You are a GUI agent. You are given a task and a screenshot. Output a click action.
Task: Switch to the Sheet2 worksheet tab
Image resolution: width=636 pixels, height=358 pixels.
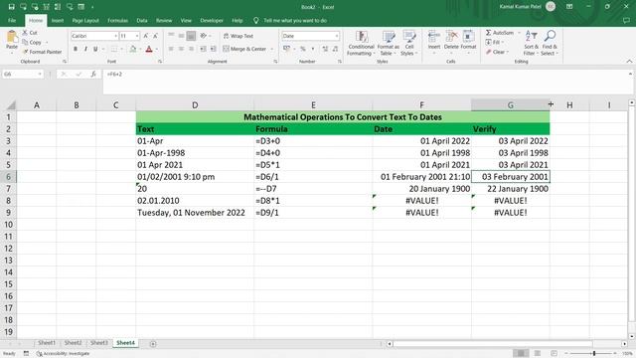73,343
